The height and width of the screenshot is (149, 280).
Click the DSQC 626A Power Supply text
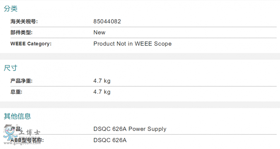(x=130, y=129)
